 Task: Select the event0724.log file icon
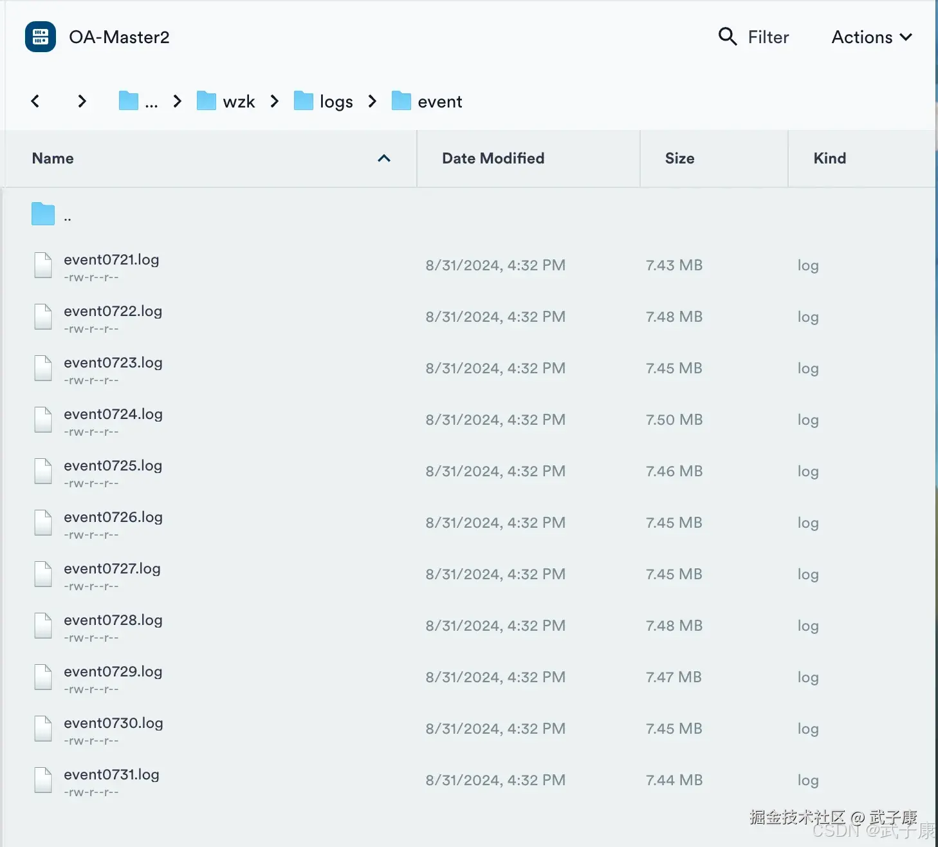pyautogui.click(x=43, y=420)
